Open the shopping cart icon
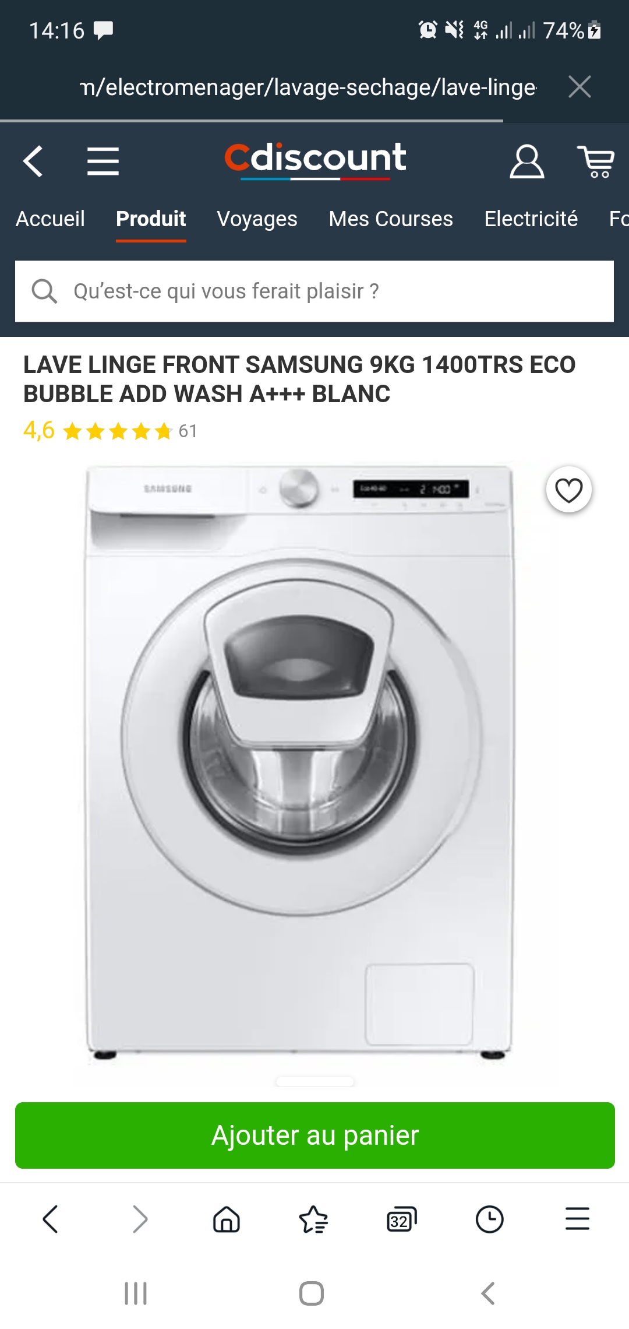The image size is (629, 1329). coord(596,161)
